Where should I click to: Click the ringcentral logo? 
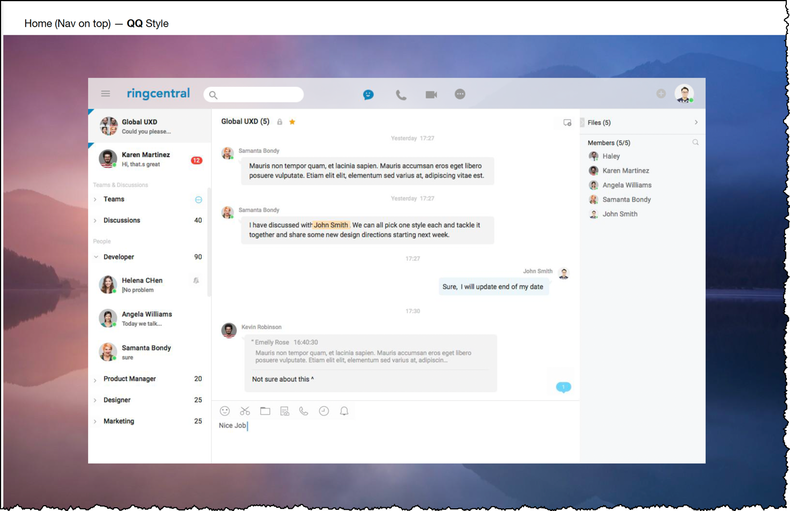tap(158, 93)
